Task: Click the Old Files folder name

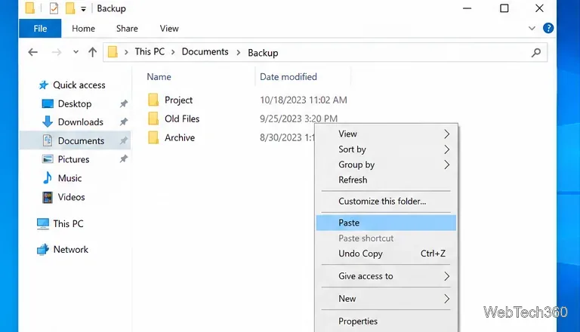Action: coord(182,118)
